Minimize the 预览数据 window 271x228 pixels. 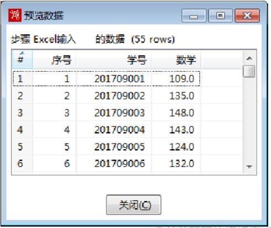(194, 16)
